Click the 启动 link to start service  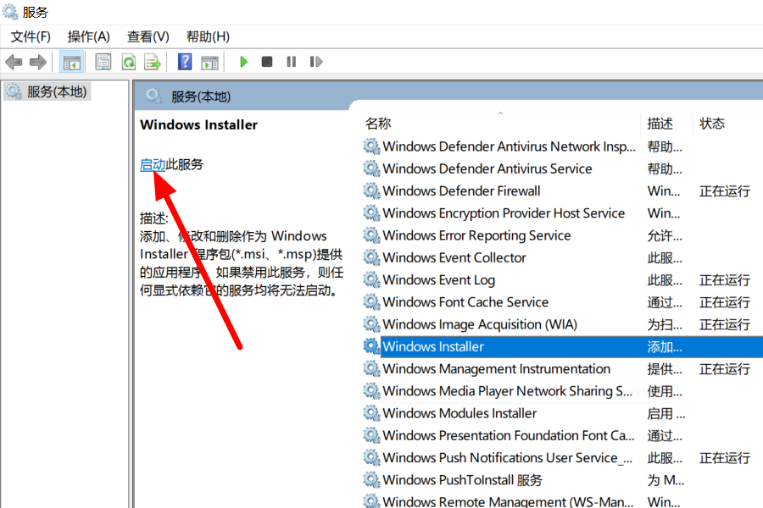[153, 164]
